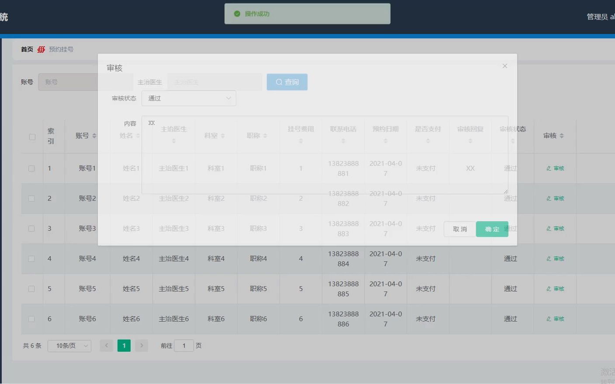Sort table by 审核回复 column
Image resolution: width=615 pixels, height=384 pixels.
pyautogui.click(x=470, y=141)
